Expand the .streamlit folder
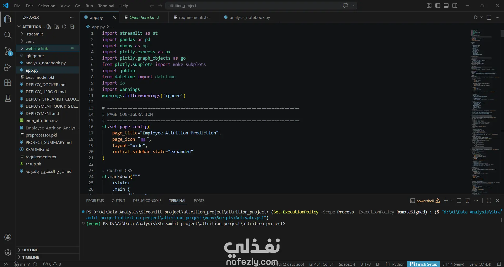 47,34
